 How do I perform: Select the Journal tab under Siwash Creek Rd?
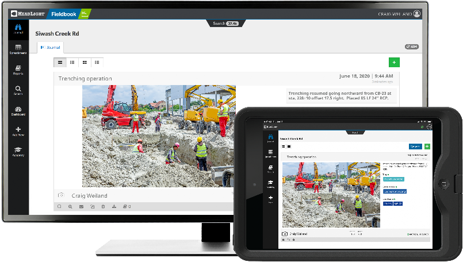(50, 47)
